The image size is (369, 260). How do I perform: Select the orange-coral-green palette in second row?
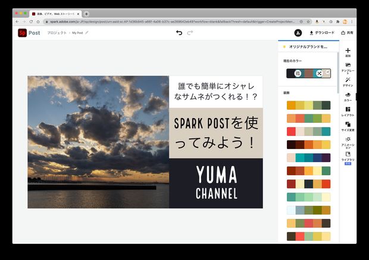[308, 118]
